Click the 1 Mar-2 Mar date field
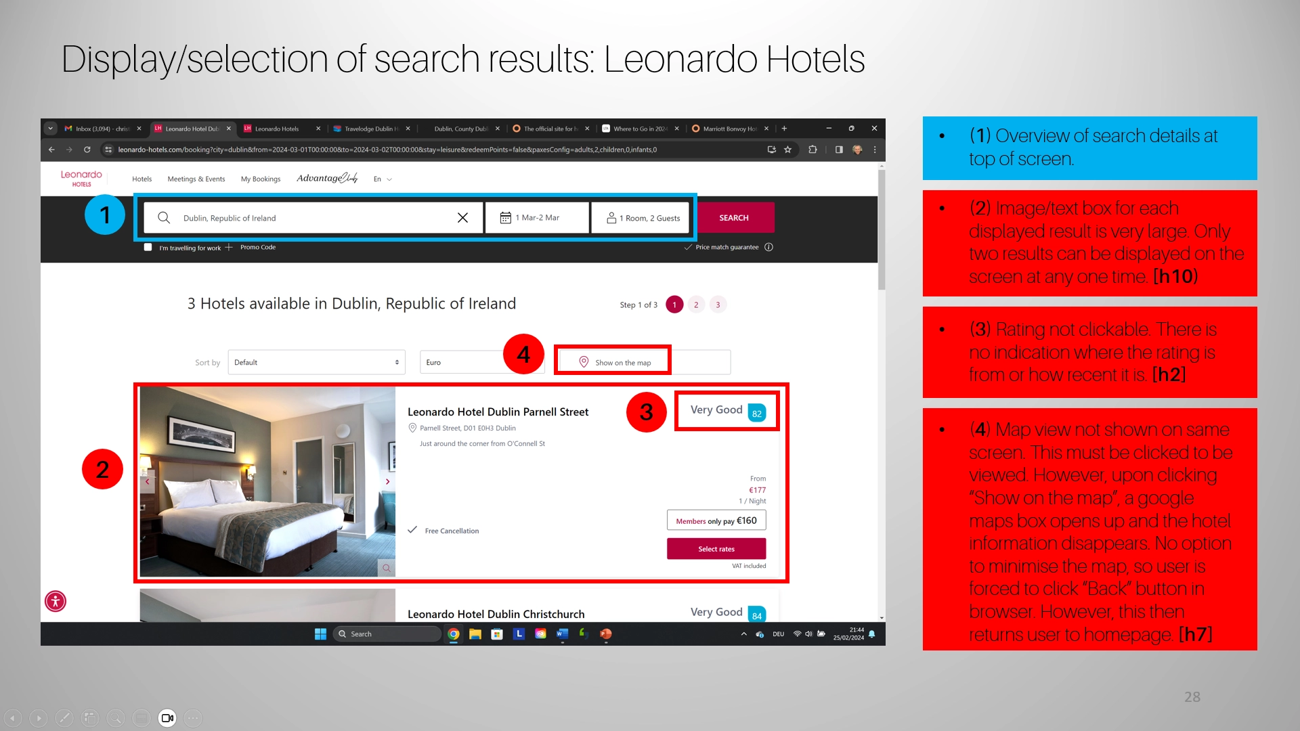The width and height of the screenshot is (1300, 731). (x=537, y=218)
